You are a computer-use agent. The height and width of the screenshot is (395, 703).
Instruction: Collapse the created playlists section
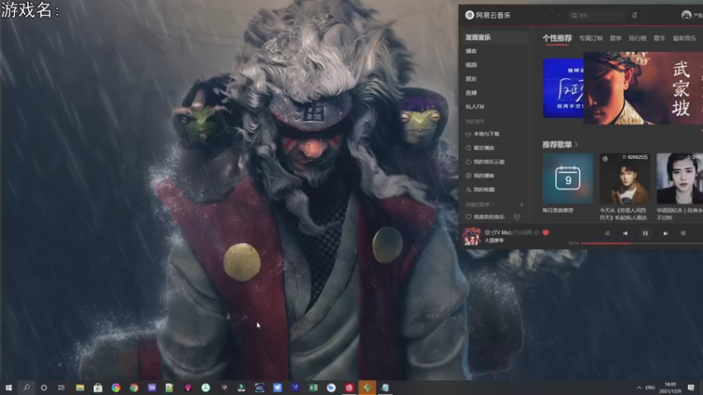click(479, 205)
